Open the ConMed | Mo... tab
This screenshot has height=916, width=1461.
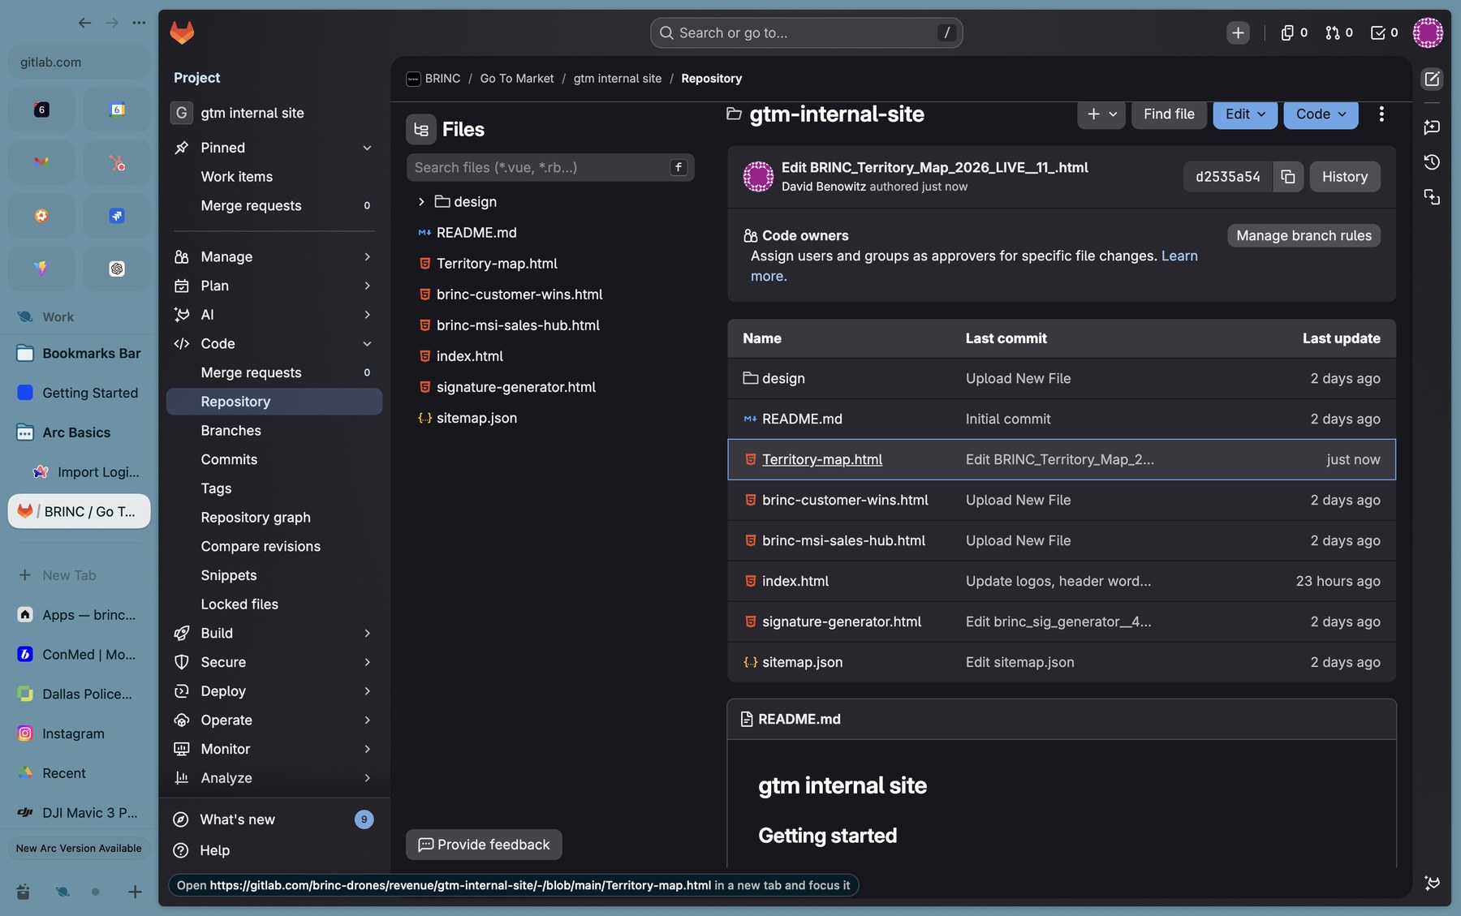[79, 655]
